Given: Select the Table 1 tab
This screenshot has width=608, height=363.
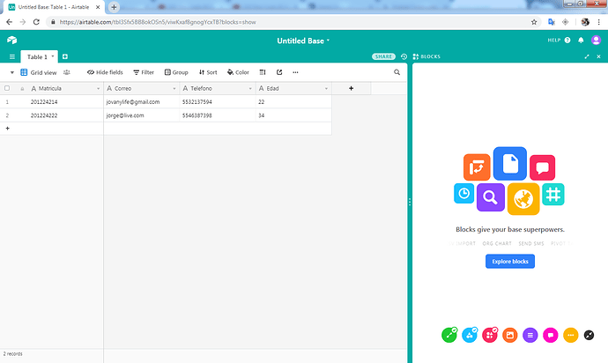Looking at the screenshot, I should [37, 56].
